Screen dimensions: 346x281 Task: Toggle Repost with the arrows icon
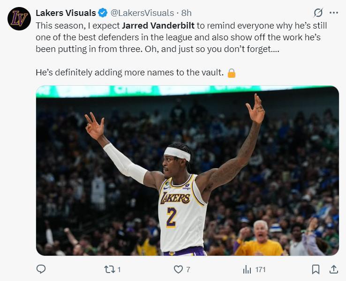pos(109,269)
